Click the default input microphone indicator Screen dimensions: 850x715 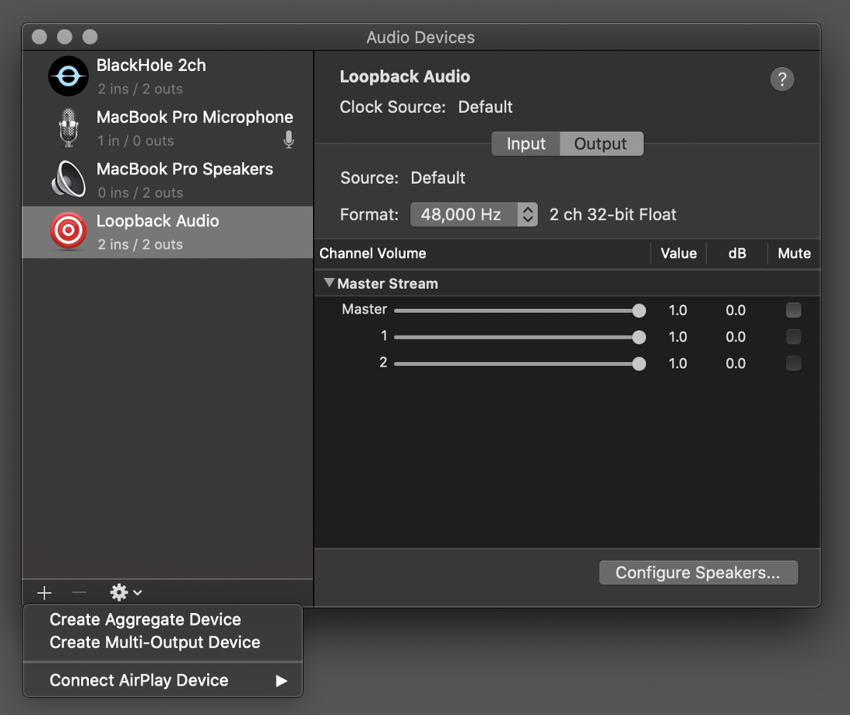[x=289, y=140]
